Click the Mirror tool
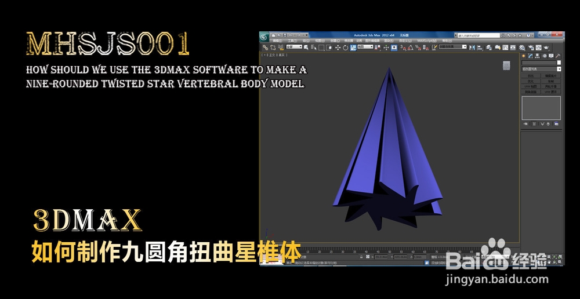This screenshot has height=299, width=580. click(472, 48)
